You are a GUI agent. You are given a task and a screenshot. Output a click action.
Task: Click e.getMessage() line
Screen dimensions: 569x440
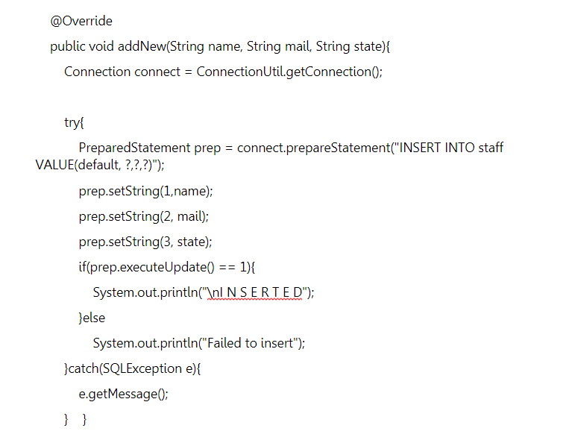(x=123, y=394)
